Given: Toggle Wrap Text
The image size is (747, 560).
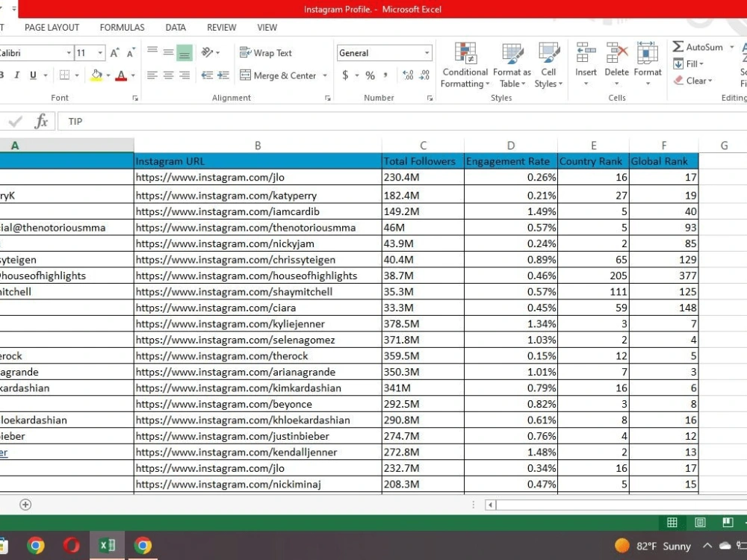Looking at the screenshot, I should [266, 53].
